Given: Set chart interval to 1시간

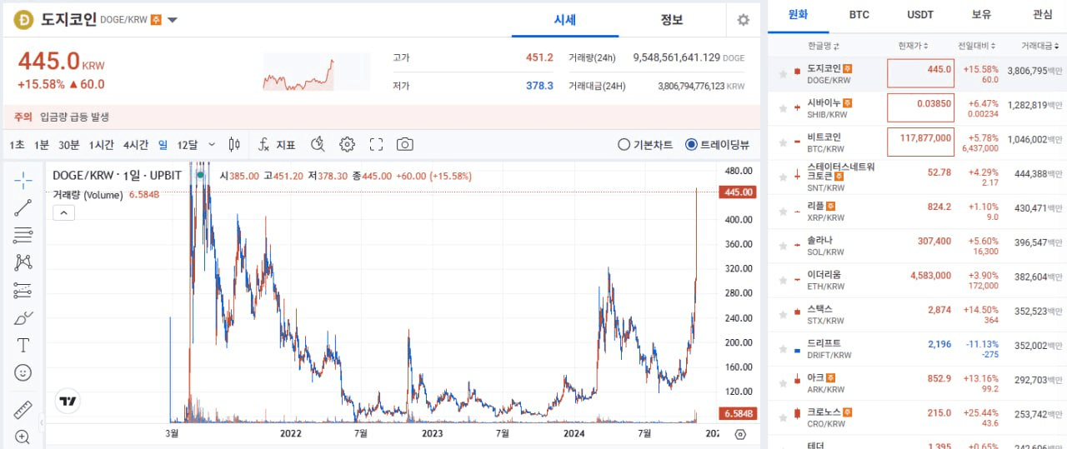Looking at the screenshot, I should tap(102, 145).
